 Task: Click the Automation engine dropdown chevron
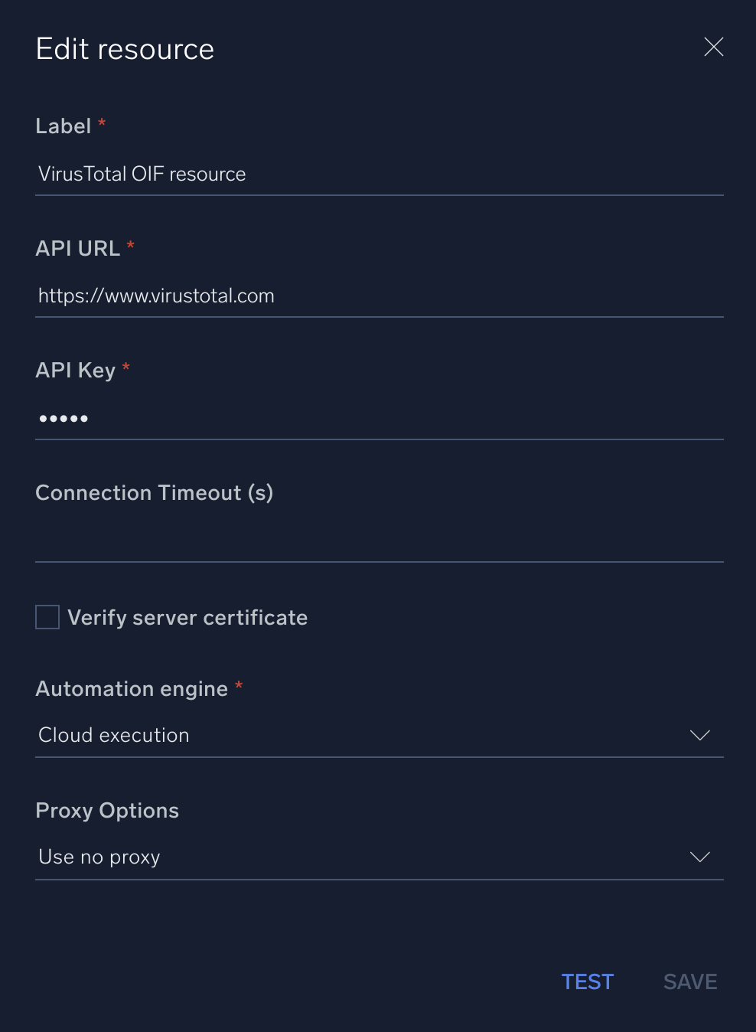coord(699,735)
